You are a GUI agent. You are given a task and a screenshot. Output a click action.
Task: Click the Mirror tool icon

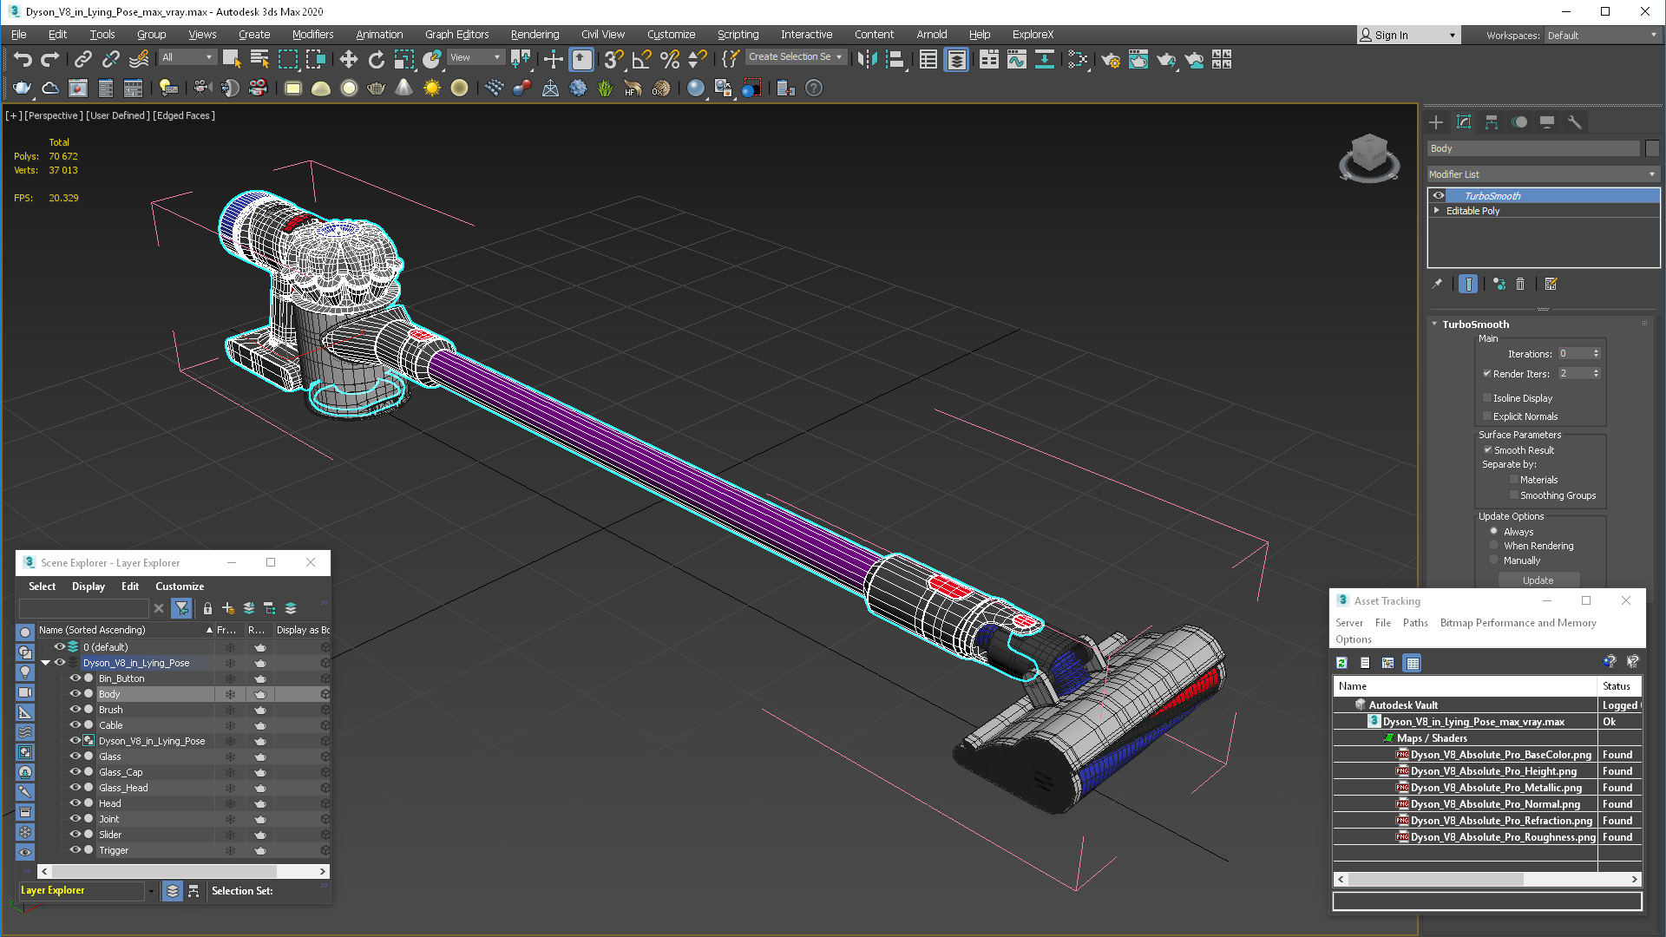coord(867,59)
